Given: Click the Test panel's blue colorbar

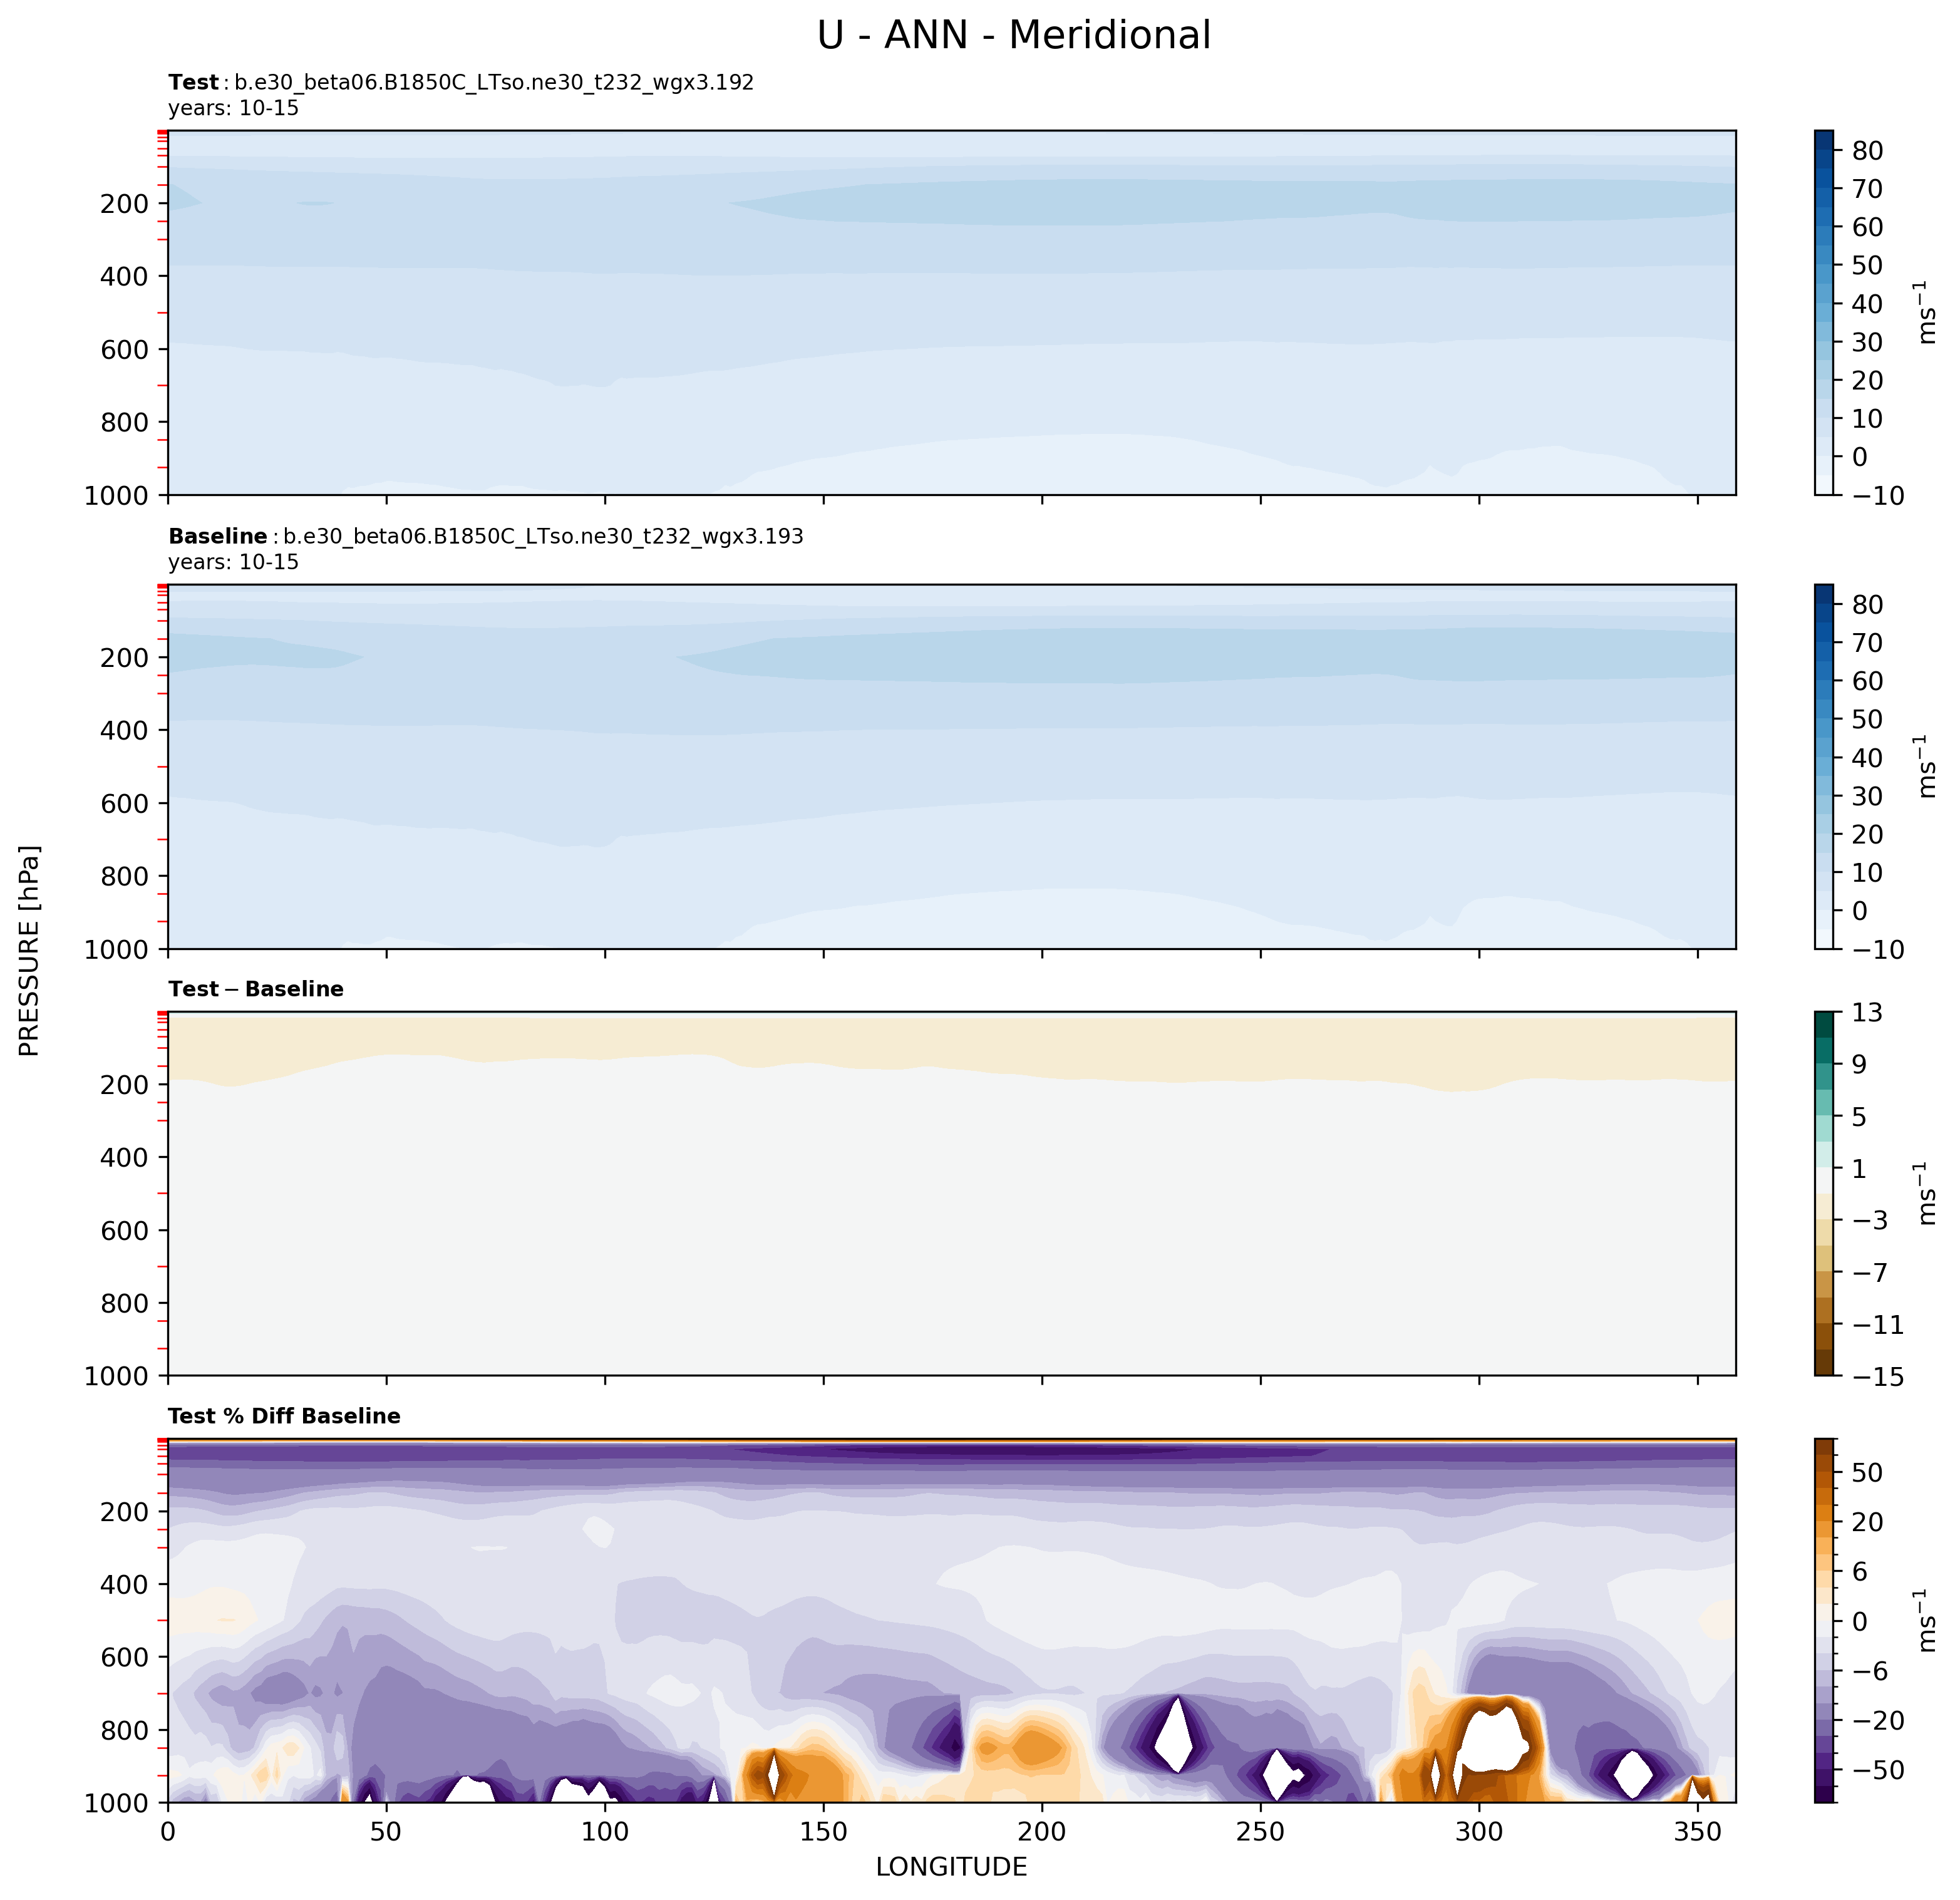Looking at the screenshot, I should coord(1823,312).
